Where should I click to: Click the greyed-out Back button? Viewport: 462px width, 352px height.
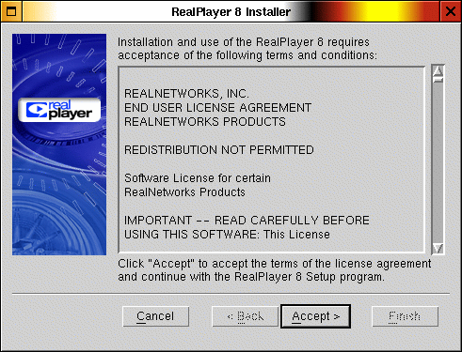(x=246, y=316)
